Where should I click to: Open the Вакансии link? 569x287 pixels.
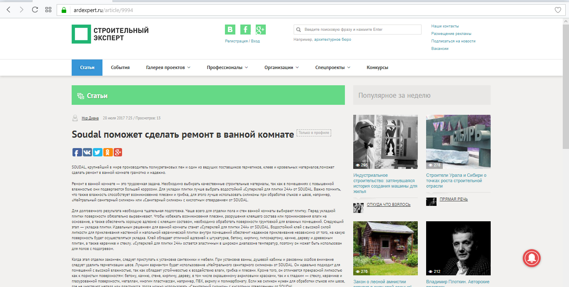[440, 49]
